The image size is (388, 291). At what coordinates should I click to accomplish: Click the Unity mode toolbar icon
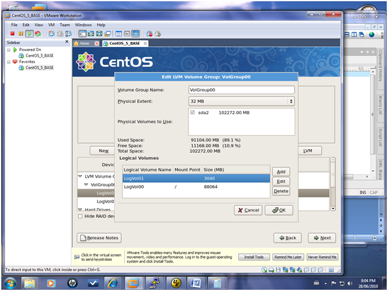tap(108, 33)
